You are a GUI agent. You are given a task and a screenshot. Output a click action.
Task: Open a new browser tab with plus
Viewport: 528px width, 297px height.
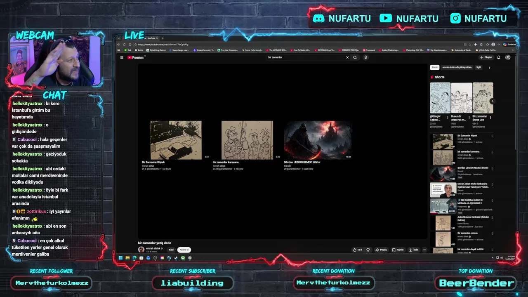(163, 38)
